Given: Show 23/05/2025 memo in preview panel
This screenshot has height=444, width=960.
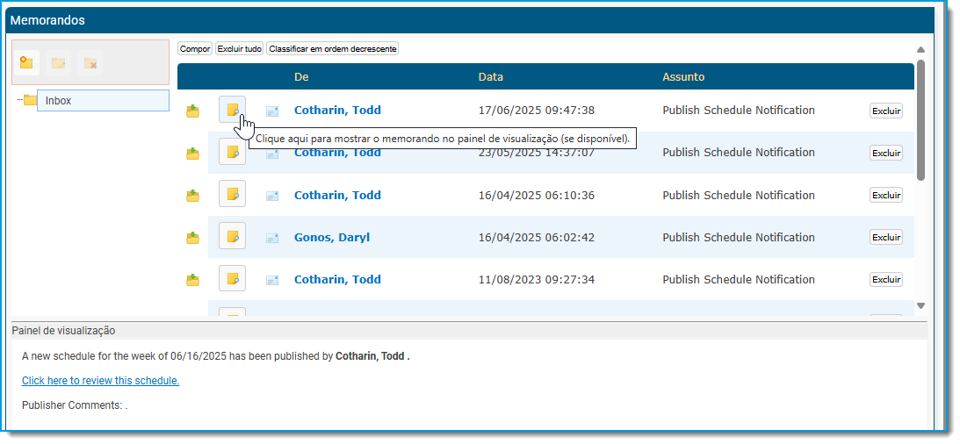Looking at the screenshot, I should 232,152.
